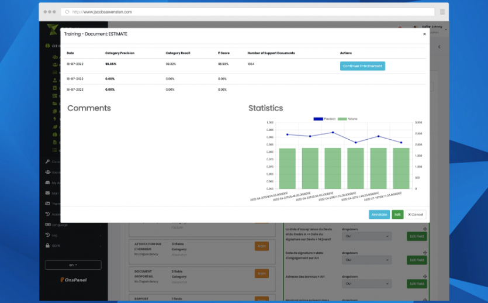This screenshot has height=303, width=488.
Task: Click Train for Document Geoportail
Action: [261, 274]
